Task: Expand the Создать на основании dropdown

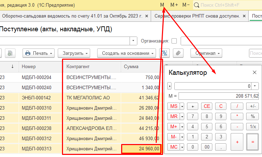Action: click(x=126, y=53)
